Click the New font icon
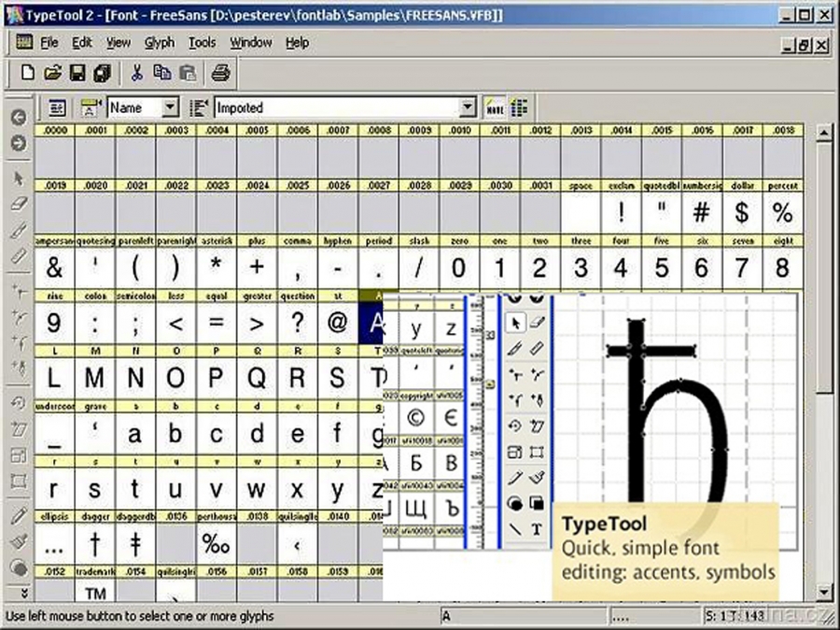Viewport: 840px width, 630px height. 27,72
